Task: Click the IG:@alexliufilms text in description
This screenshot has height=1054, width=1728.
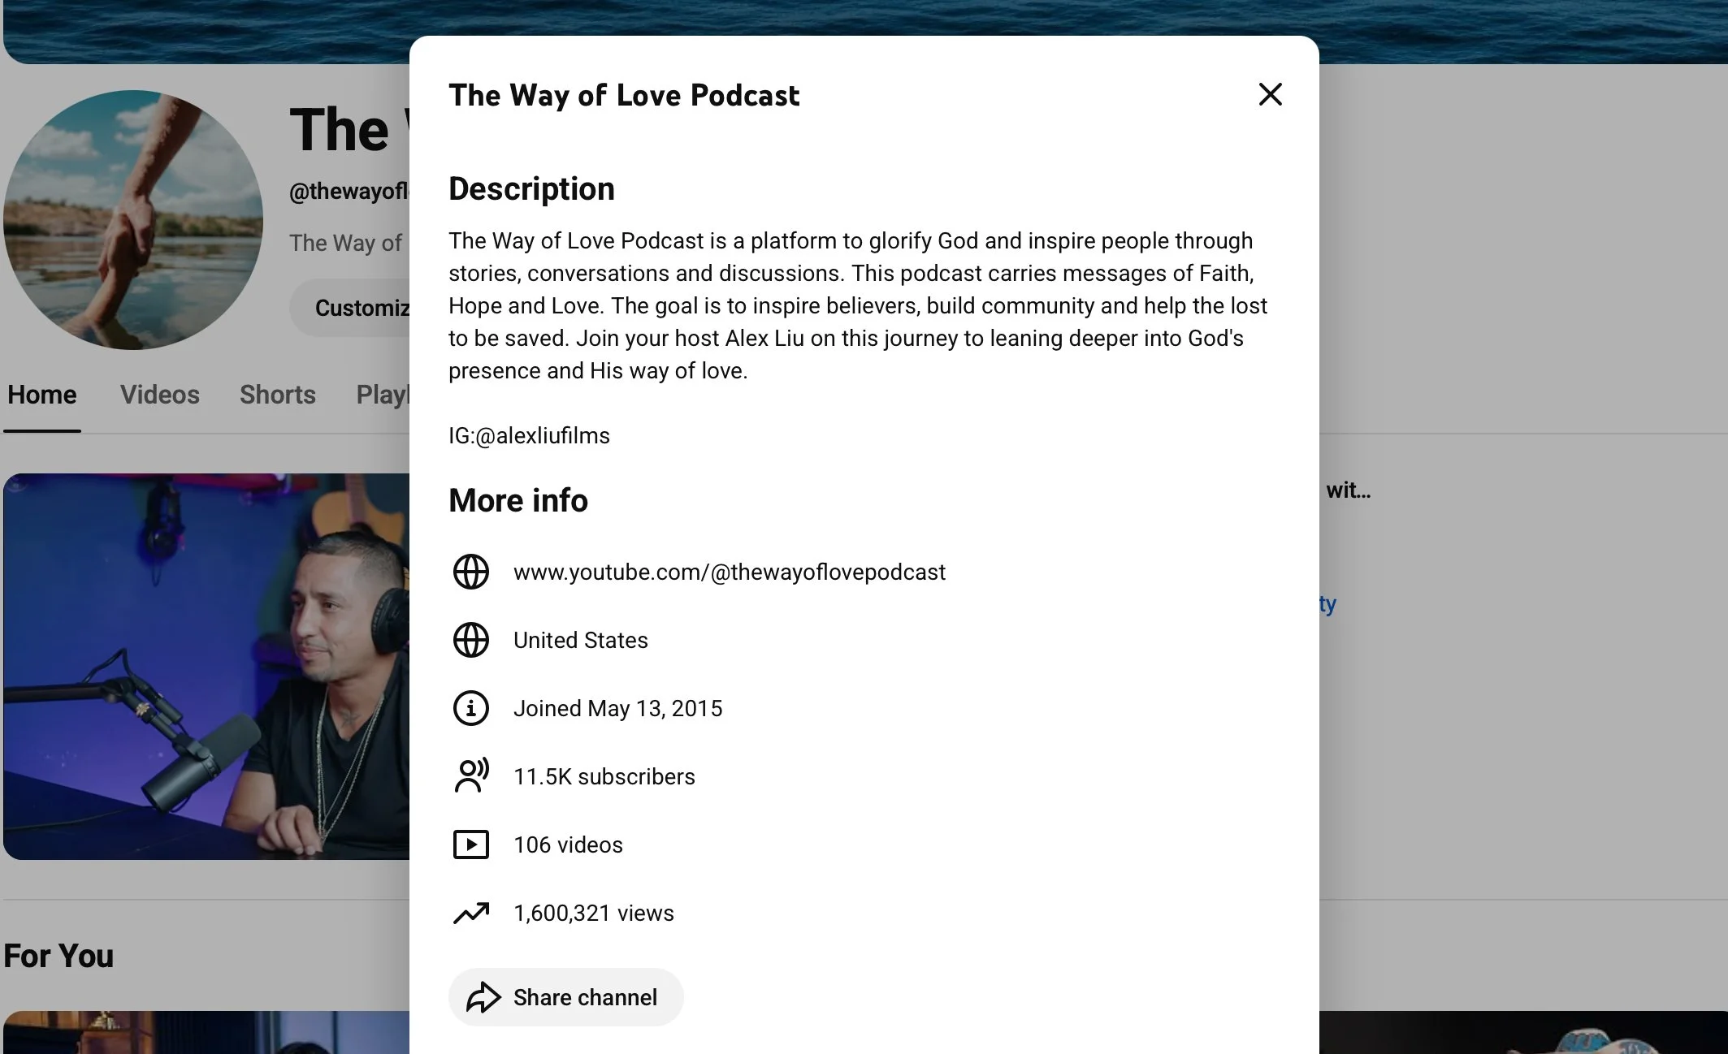Action: tap(529, 436)
